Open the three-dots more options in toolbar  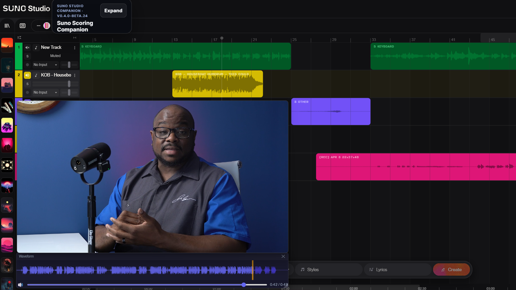tap(38, 26)
